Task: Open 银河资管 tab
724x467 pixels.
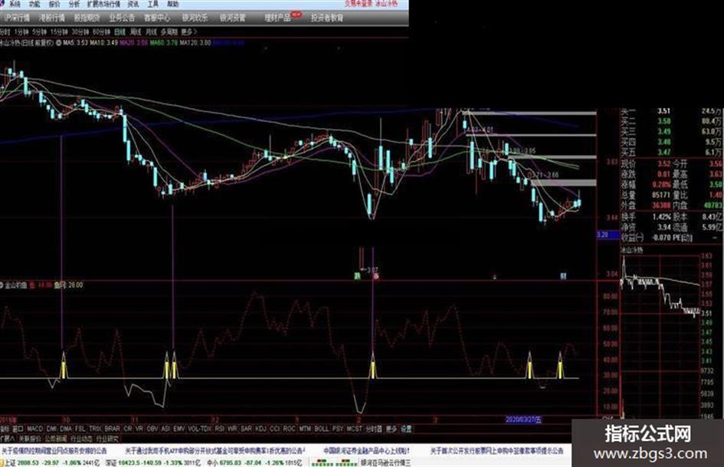Action: [233, 18]
